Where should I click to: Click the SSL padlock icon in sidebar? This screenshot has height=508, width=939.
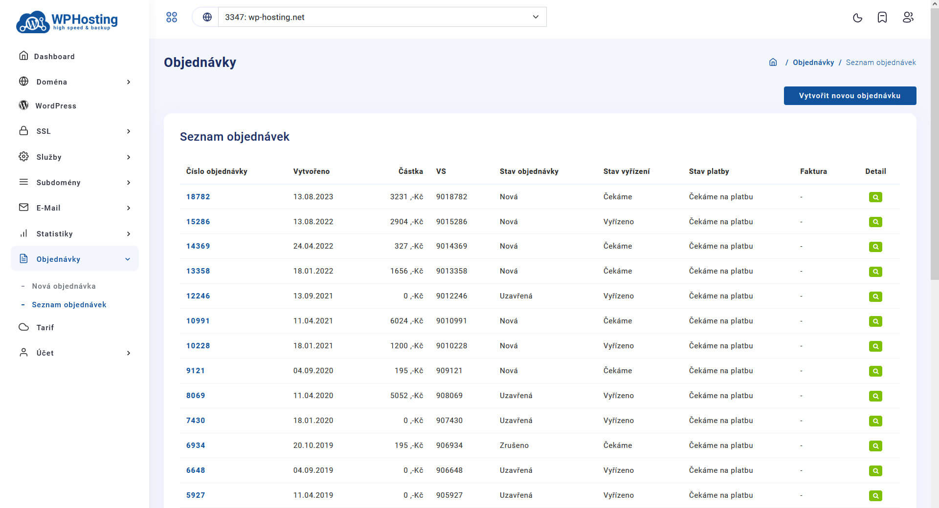(x=23, y=130)
